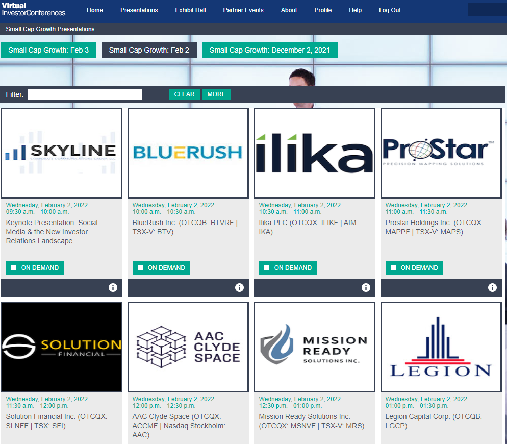The height and width of the screenshot is (444, 507).
Task: Select Small Cap Growth: December 2, 2021 tab
Action: 269,50
